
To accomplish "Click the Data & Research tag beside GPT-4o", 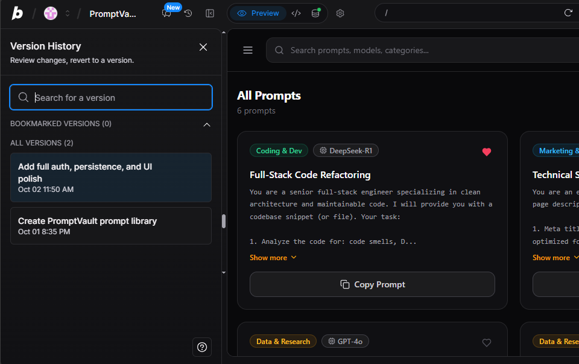I will pos(283,342).
